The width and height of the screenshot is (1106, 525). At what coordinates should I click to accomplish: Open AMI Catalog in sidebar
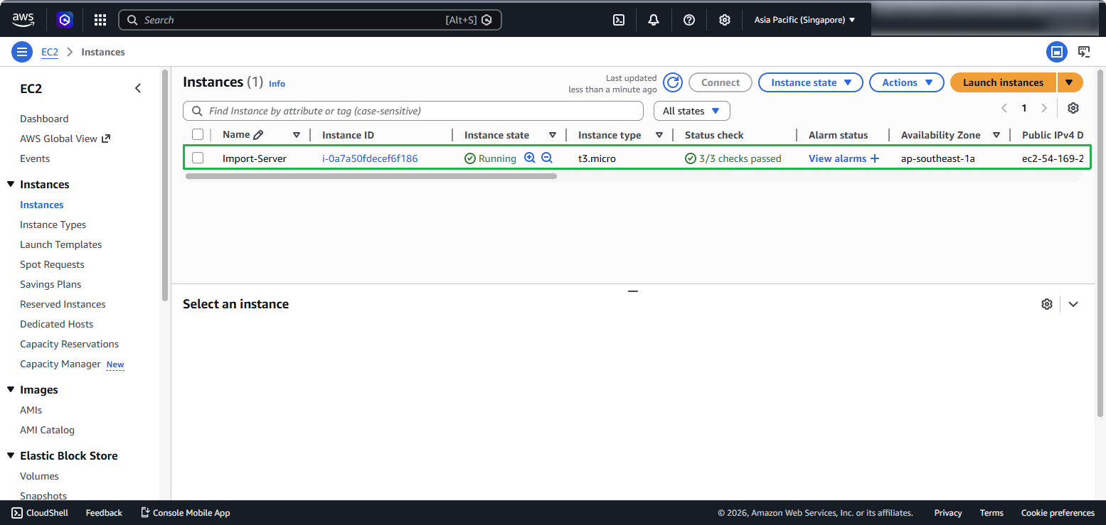[47, 430]
